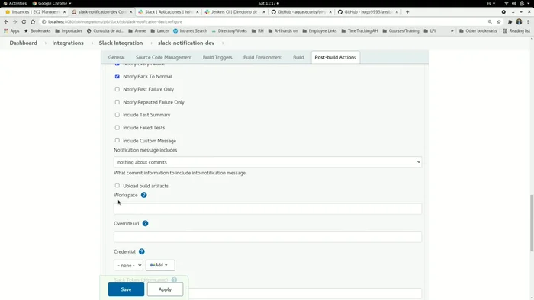
Task: Switch to GitHub aquasecurity browser tab
Action: pos(301,12)
